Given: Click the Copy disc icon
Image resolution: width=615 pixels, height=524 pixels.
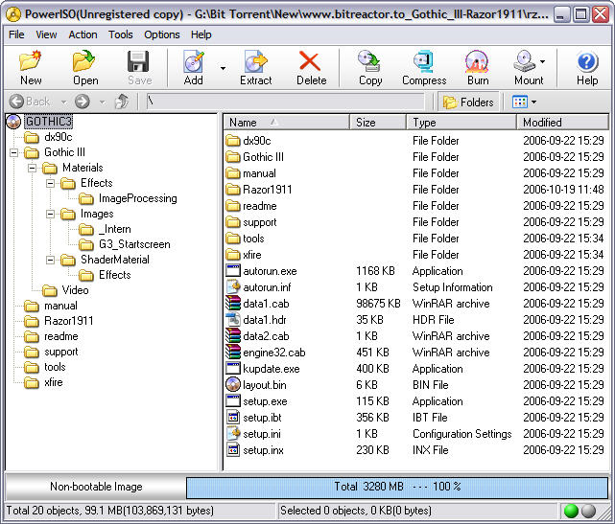Looking at the screenshot, I should pos(369,61).
